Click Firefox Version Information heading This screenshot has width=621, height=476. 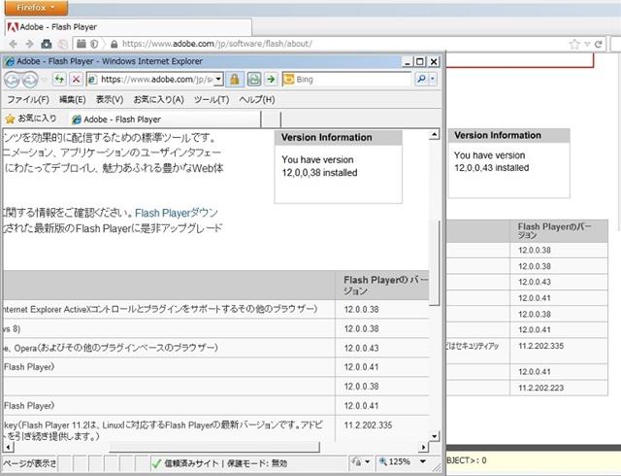pos(498,135)
